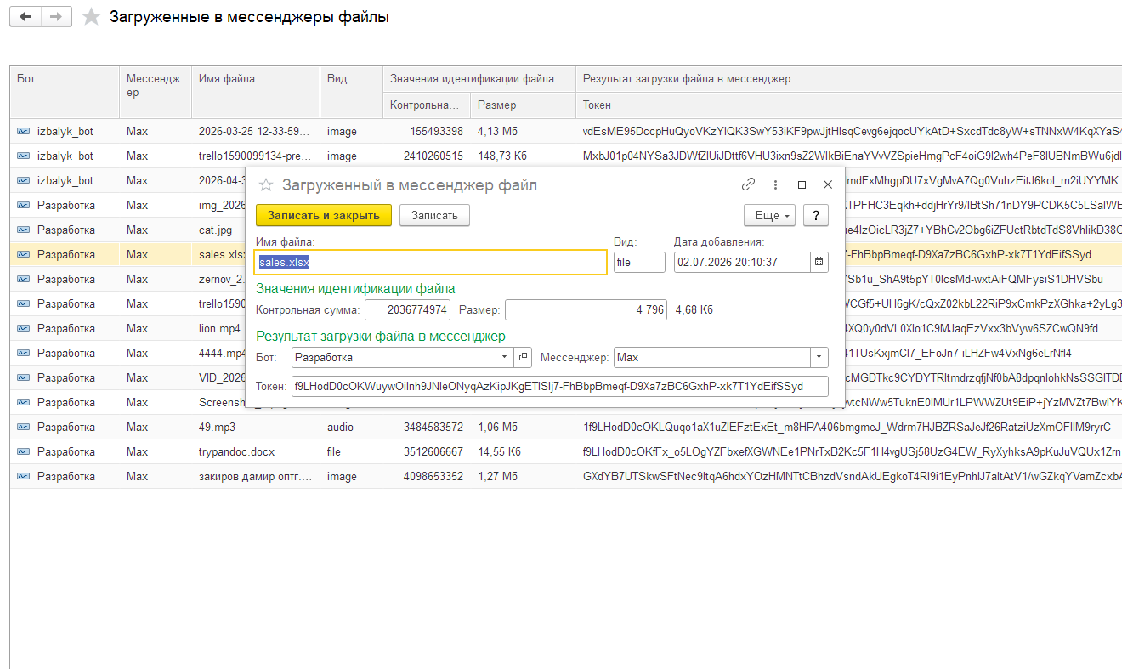The width and height of the screenshot is (1122, 669).
Task: Click the audio type cell
Action: [x=351, y=427]
